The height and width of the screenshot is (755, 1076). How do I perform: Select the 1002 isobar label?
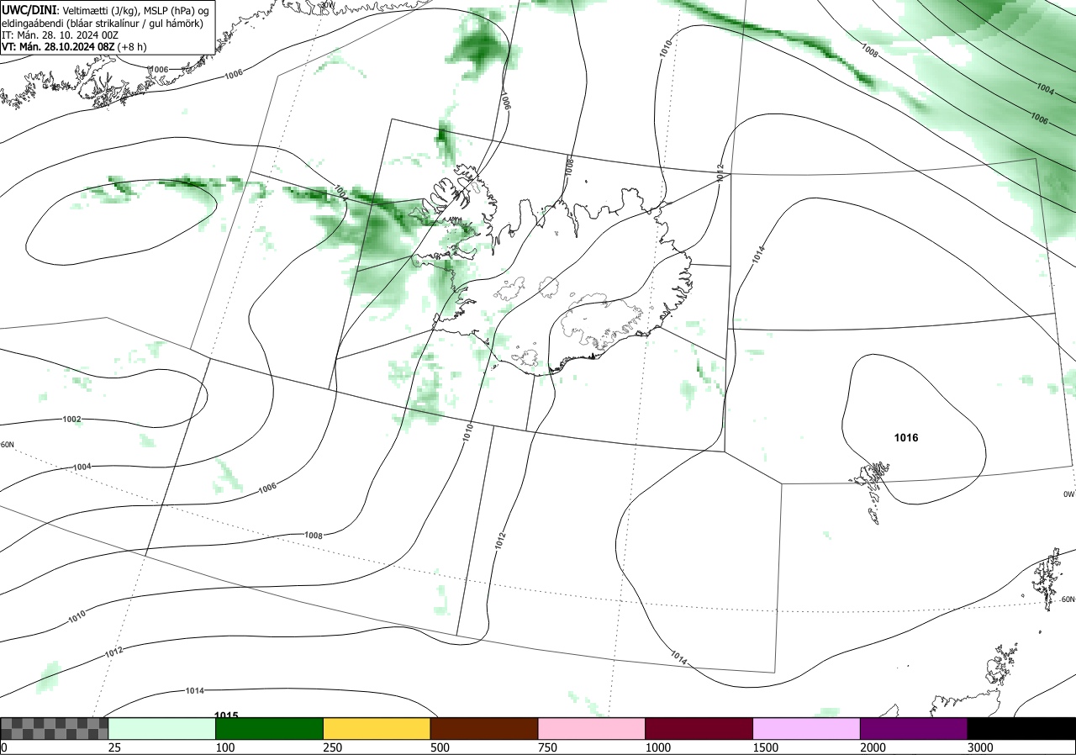pyautogui.click(x=72, y=419)
